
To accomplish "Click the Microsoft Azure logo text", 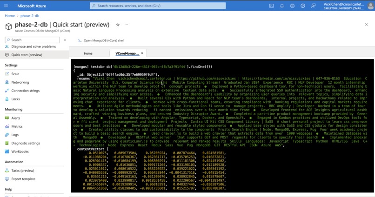I will coord(32,6).
